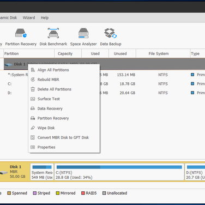Screen dimensions: 205x205
Task: Open disk Properties from context menu
Action: pos(64,147)
